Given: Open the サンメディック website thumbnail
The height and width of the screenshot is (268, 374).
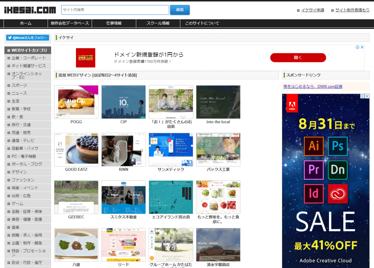Looking at the screenshot, I should coord(171,149).
